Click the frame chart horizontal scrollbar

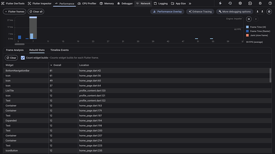tap(20, 44)
